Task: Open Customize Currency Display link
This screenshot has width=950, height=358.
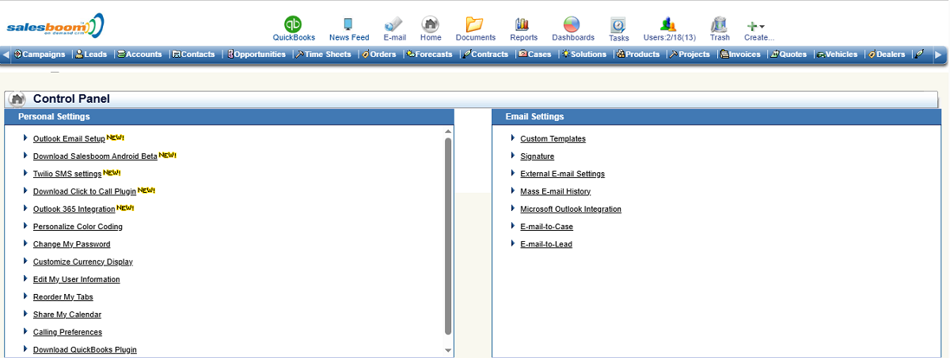Action: (x=83, y=262)
